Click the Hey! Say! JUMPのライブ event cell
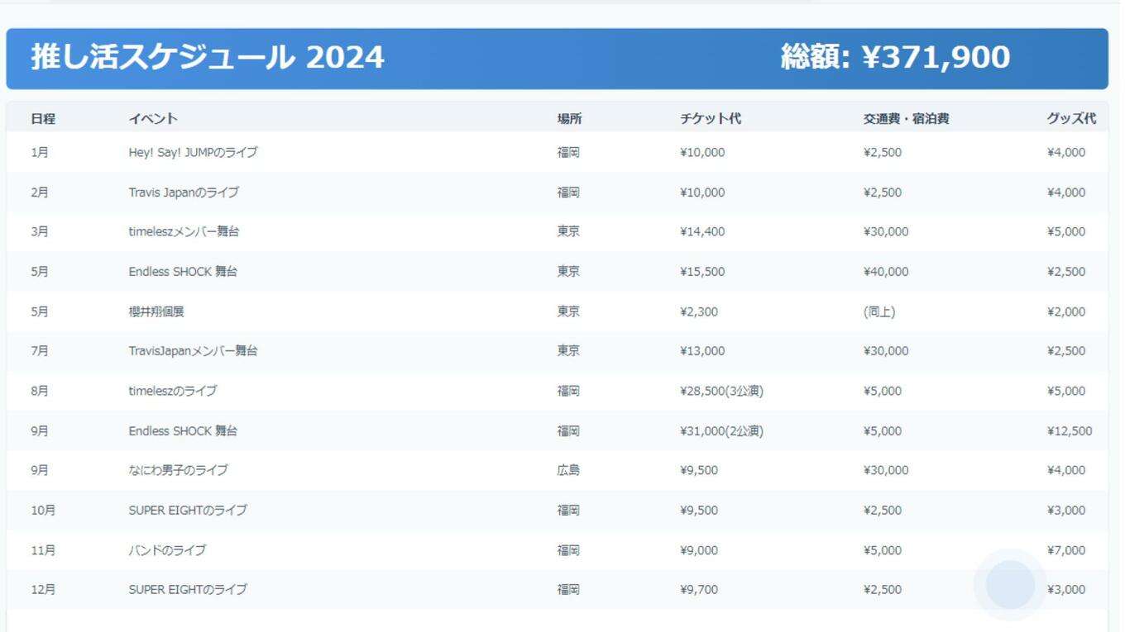This screenshot has height=632, width=1125. click(x=193, y=153)
